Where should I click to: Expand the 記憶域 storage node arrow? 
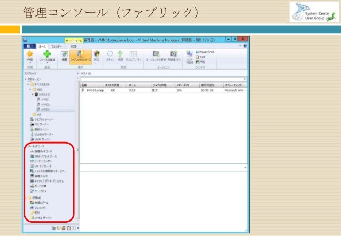tap(26, 198)
